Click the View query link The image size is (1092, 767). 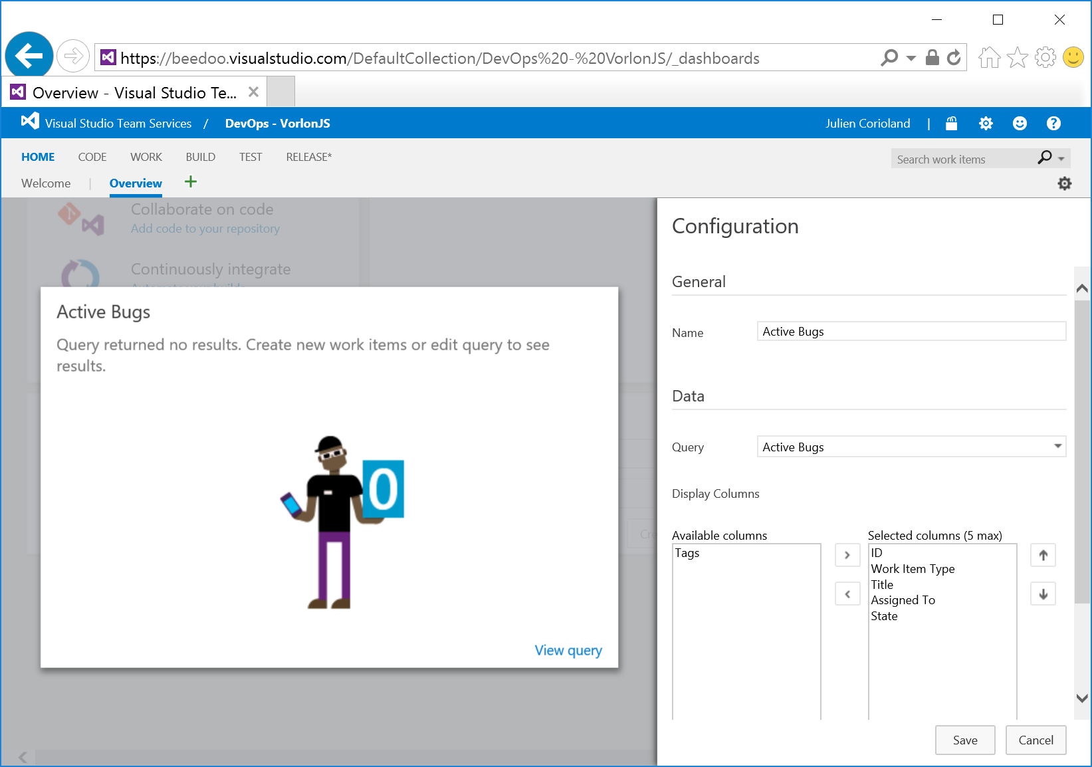pyautogui.click(x=568, y=650)
